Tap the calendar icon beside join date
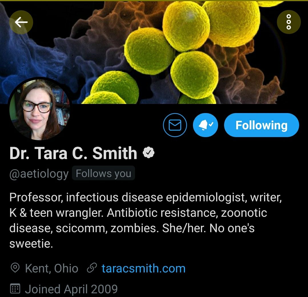The width and height of the screenshot is (308, 297). tap(15, 288)
